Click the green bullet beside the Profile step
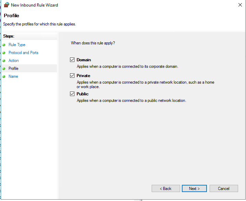 click(x=4, y=69)
